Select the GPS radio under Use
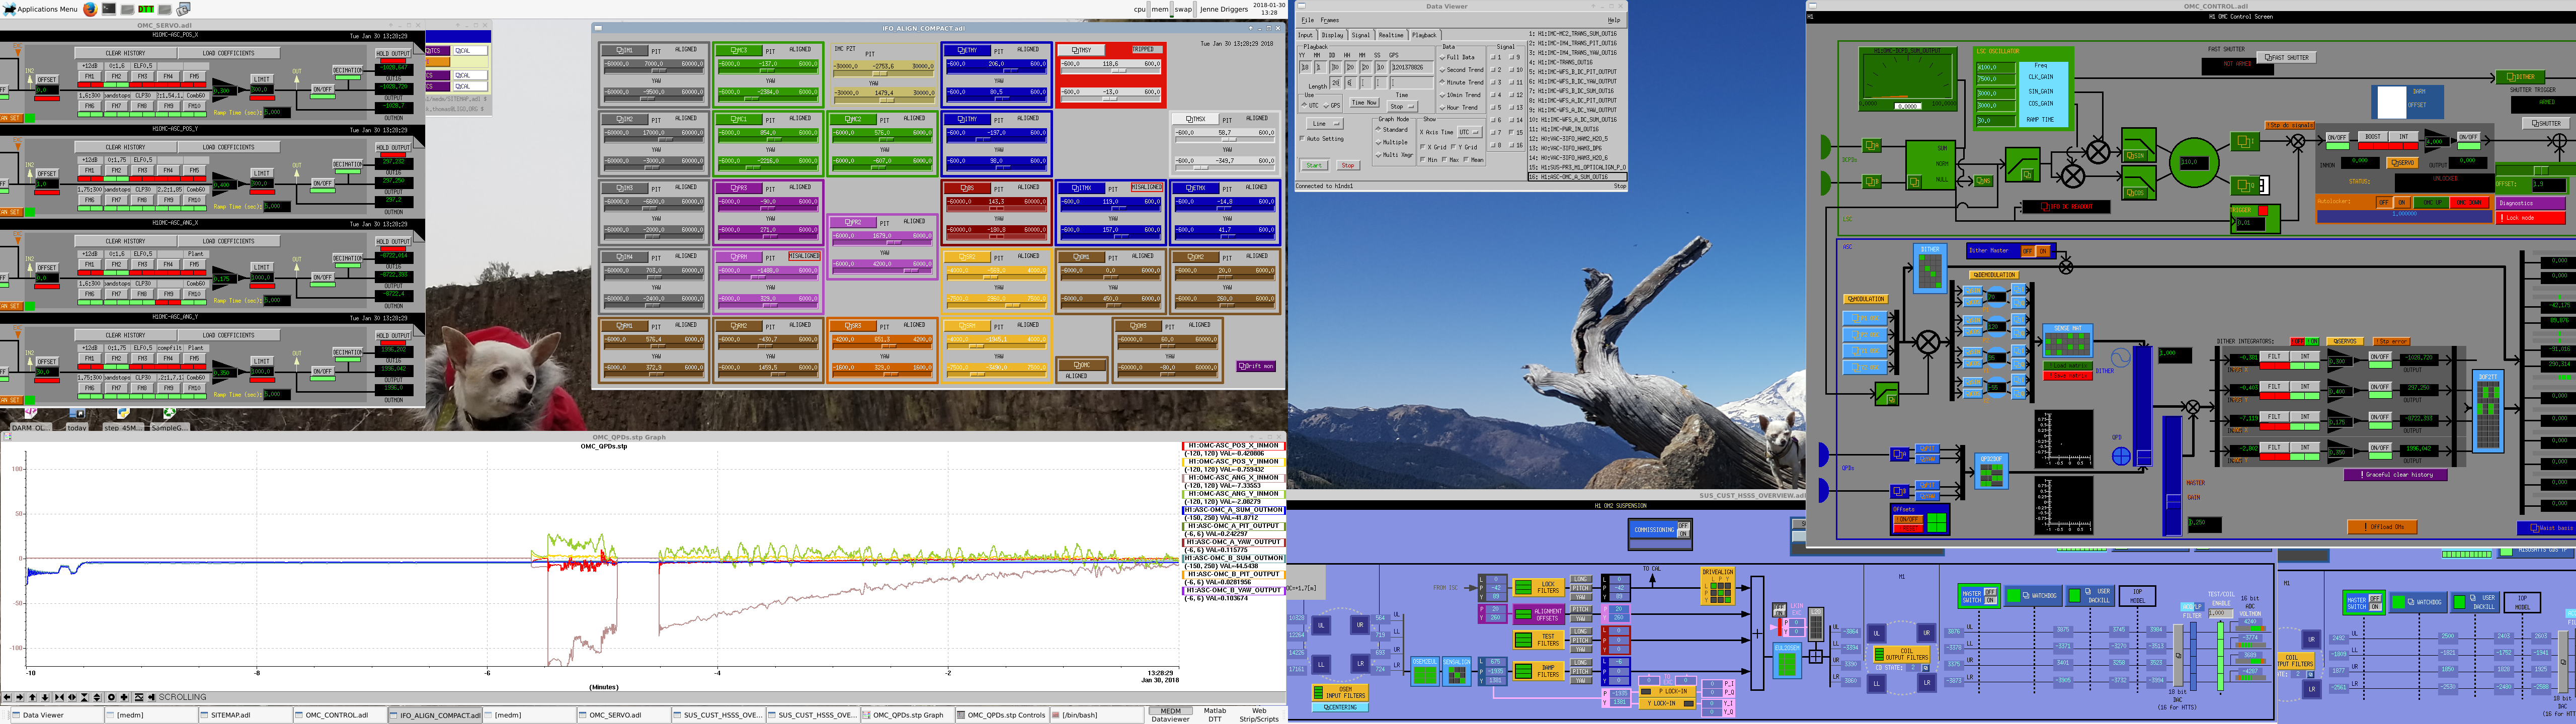This screenshot has height=724, width=2576. pos(1332,106)
